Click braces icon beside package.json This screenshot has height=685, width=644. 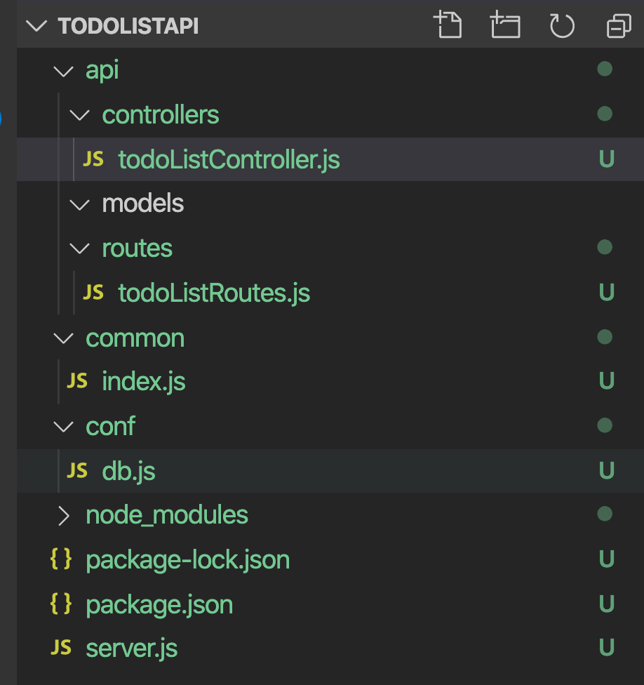(x=61, y=604)
